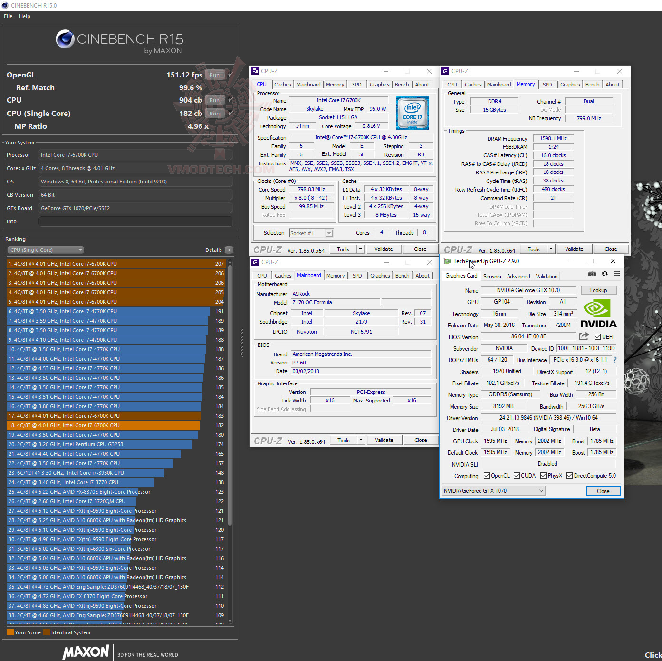Click the Processor name field in Cinebench
Screen dimensions: 662x661
135,155
